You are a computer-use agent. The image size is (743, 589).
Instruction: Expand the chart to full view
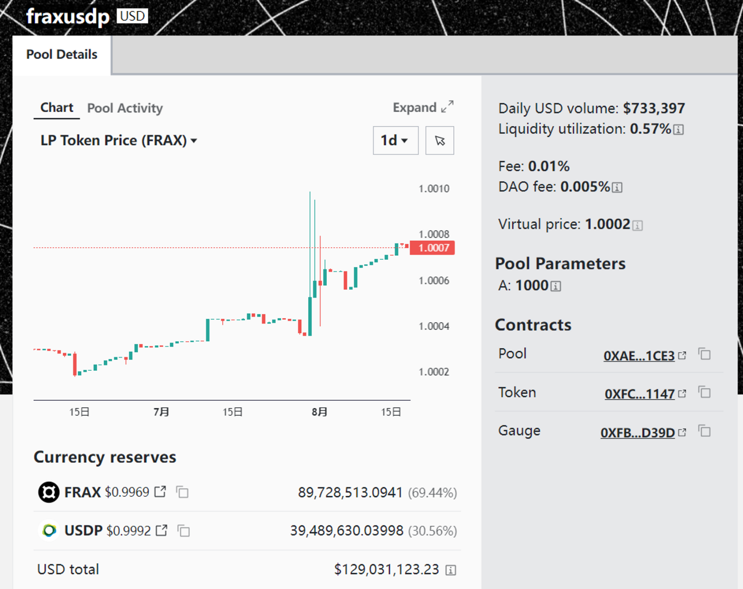pyautogui.click(x=423, y=108)
